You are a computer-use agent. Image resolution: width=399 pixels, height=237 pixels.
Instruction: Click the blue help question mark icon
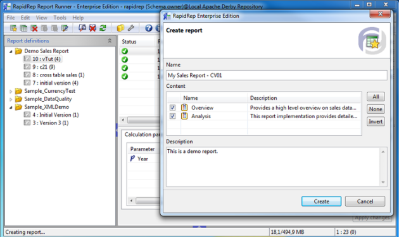(149, 28)
